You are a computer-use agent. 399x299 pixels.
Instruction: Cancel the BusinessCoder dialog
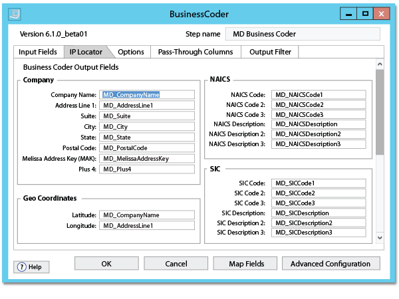(x=176, y=263)
